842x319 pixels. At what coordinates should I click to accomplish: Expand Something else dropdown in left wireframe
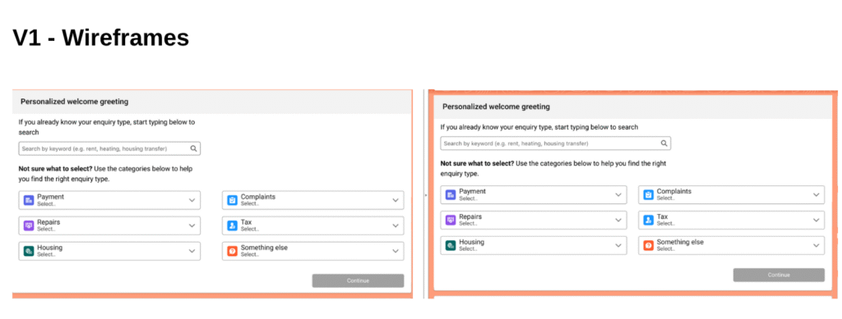(x=313, y=251)
